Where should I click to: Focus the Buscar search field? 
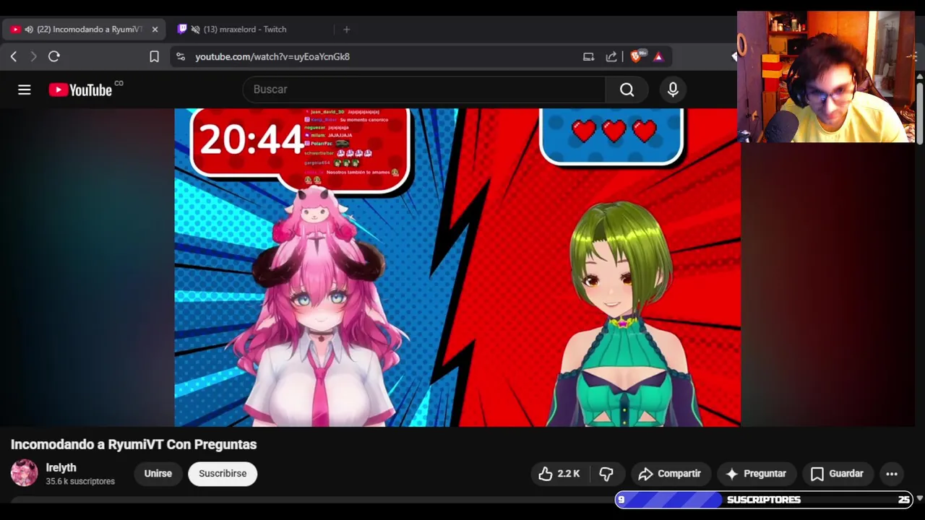pos(424,90)
